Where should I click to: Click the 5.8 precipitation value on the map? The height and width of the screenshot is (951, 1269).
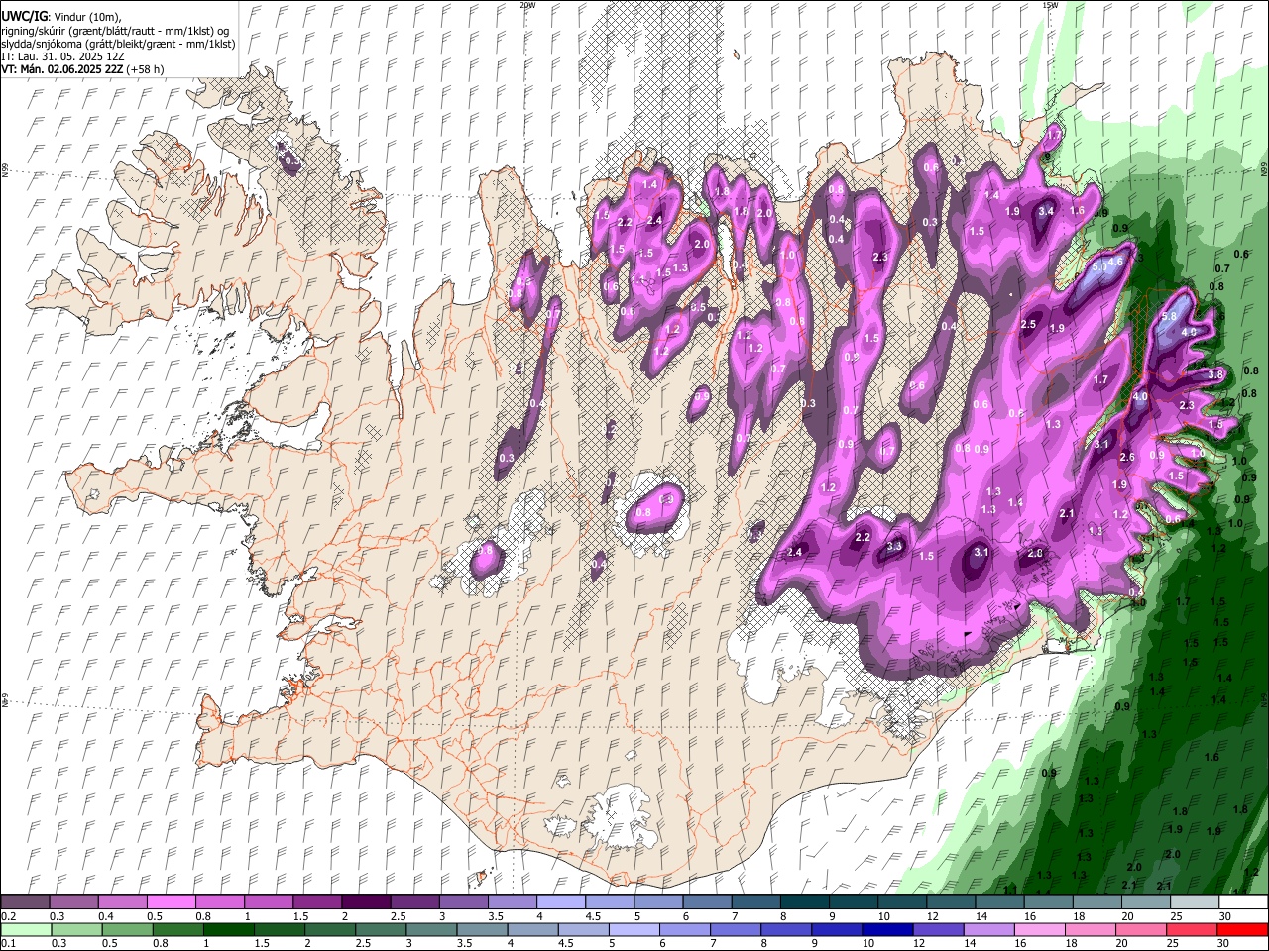(1168, 317)
